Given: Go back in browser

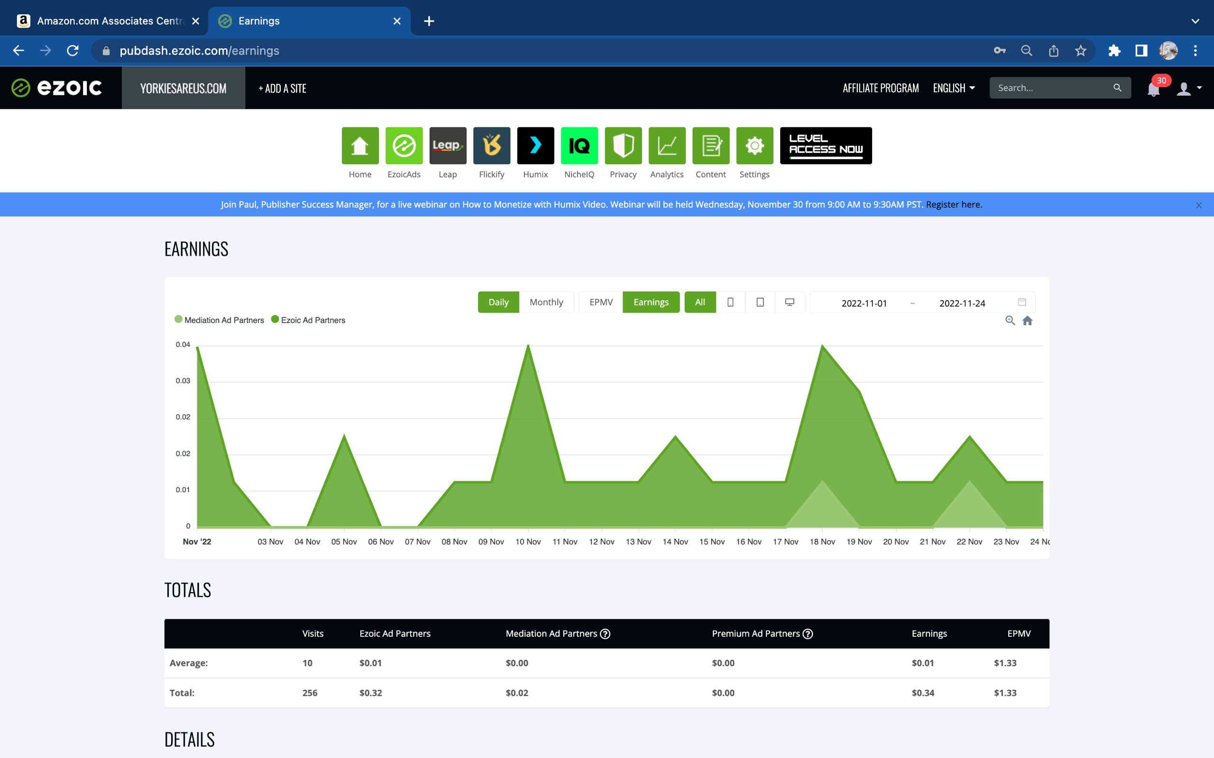Looking at the screenshot, I should pyautogui.click(x=18, y=51).
